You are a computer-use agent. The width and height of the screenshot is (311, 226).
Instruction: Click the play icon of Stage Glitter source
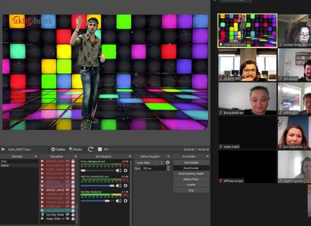pyautogui.click(x=42, y=219)
